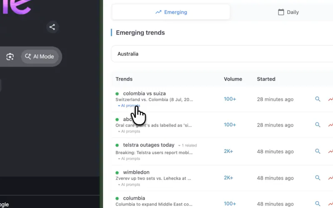Click green status dot beside wimbledon
333x208 pixels.
tap(117, 173)
